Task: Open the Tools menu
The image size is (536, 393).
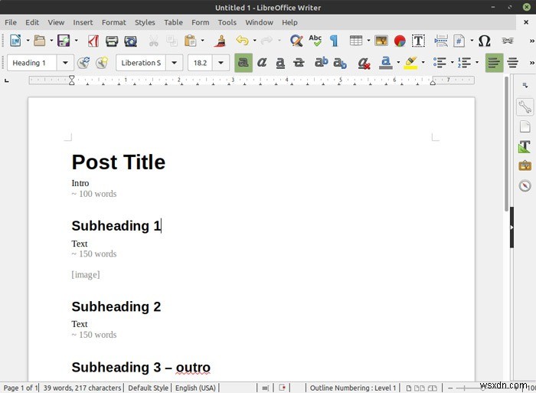Action: 227,22
